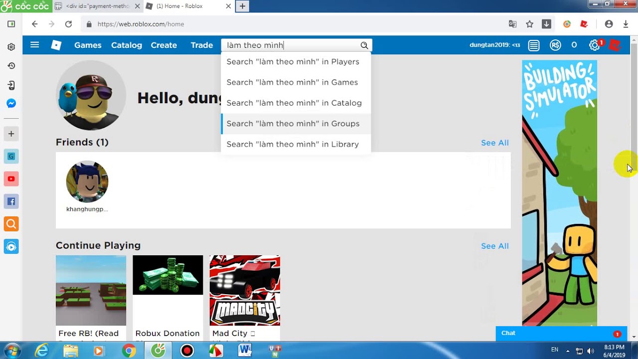Go to the Create page
The width and height of the screenshot is (638, 359).
coord(164,45)
